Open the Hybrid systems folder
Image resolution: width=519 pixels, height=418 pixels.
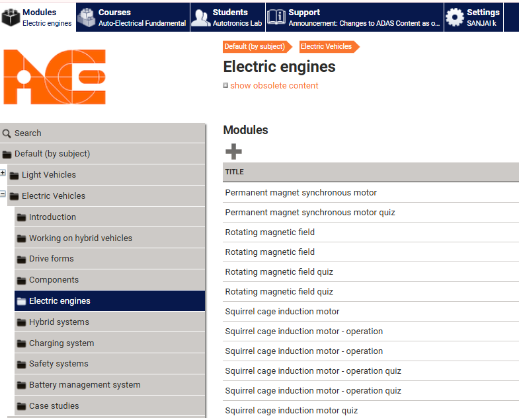[x=110, y=322]
